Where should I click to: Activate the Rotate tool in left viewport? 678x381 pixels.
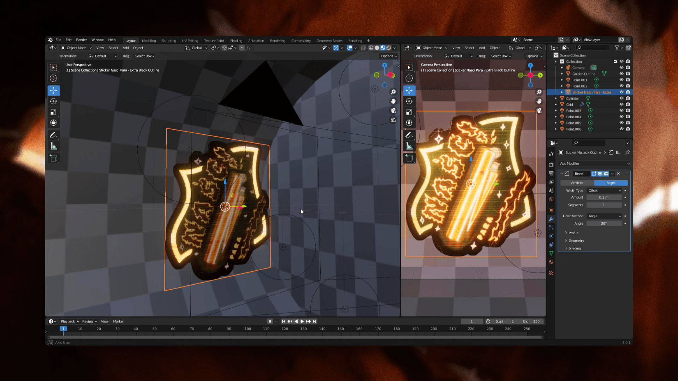point(54,101)
